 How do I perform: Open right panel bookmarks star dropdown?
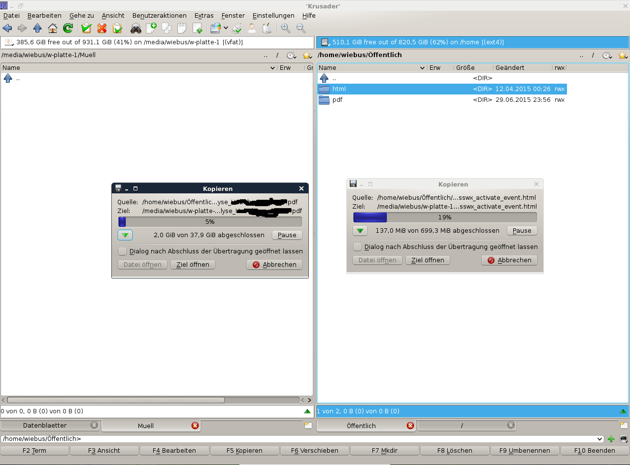[623, 56]
